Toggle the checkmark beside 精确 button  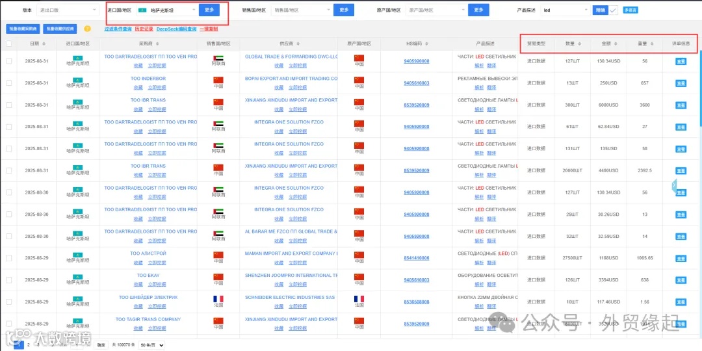(614, 10)
